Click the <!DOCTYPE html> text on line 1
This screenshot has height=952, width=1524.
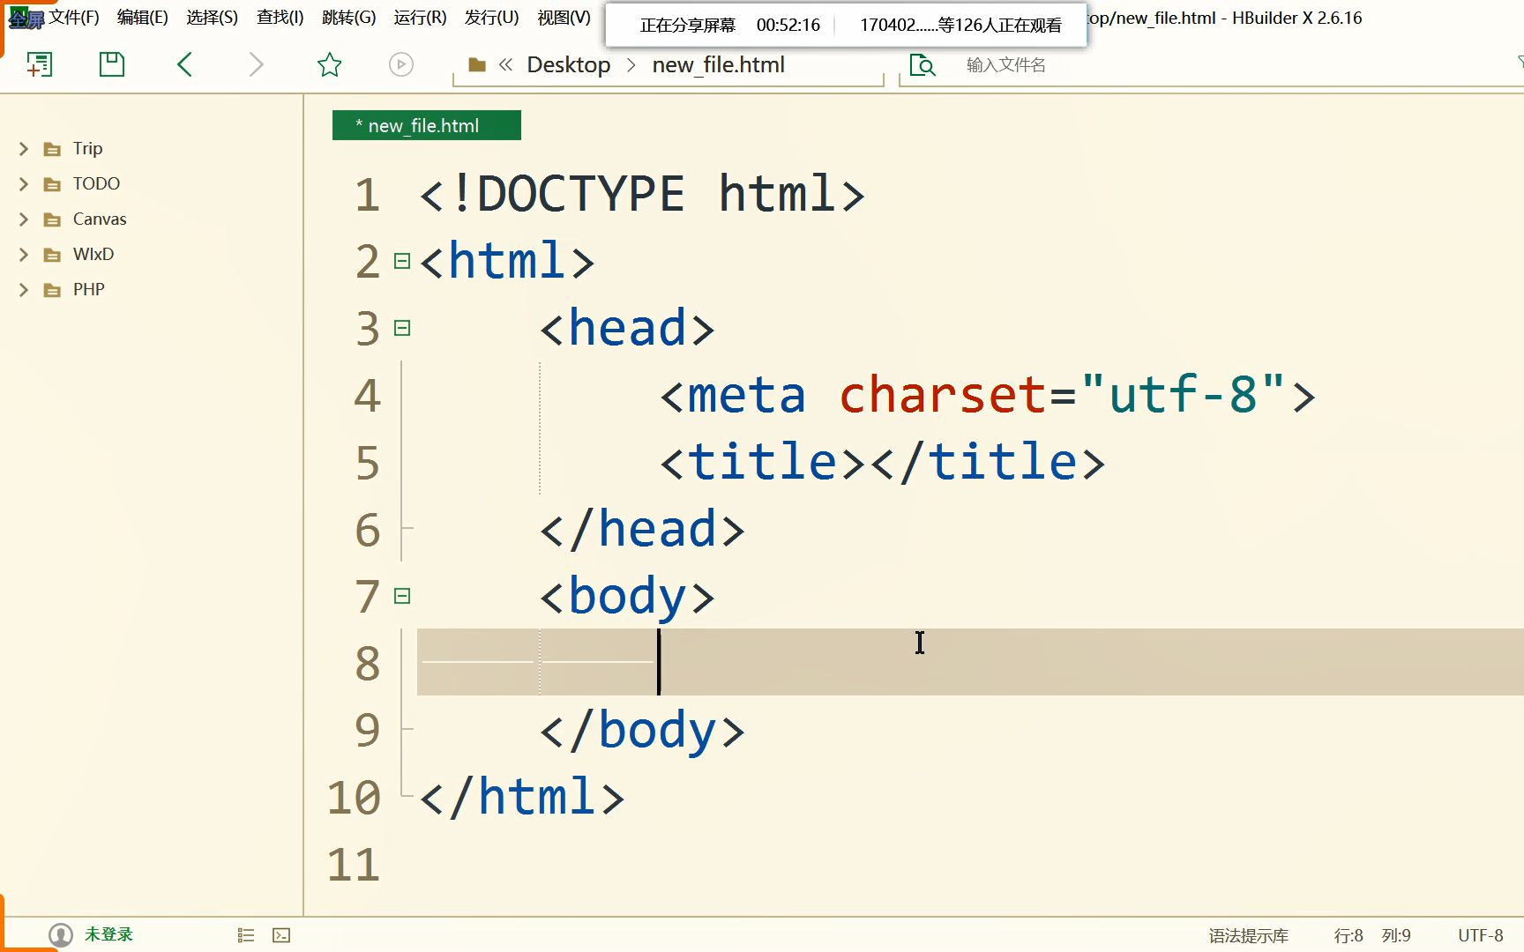click(642, 194)
